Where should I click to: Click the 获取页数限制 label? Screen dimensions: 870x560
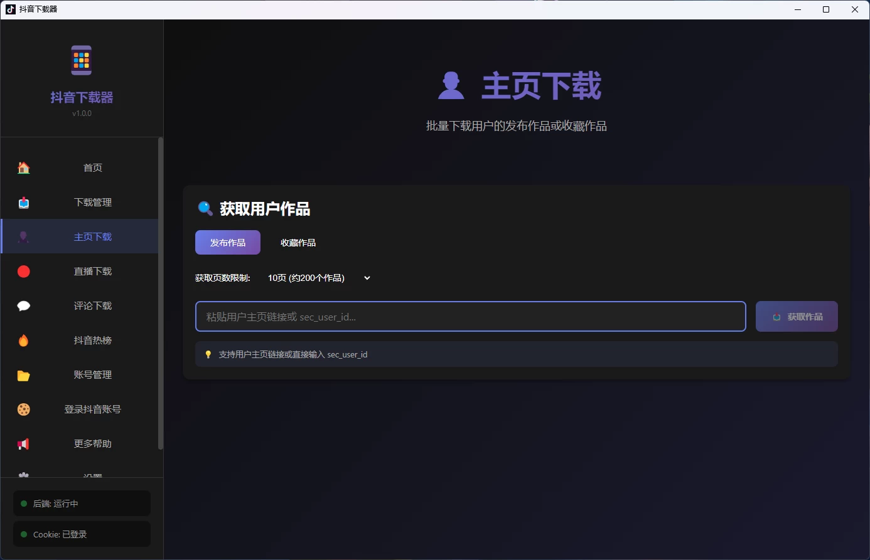223,278
